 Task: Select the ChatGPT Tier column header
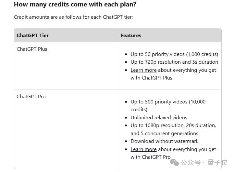click(x=33, y=35)
